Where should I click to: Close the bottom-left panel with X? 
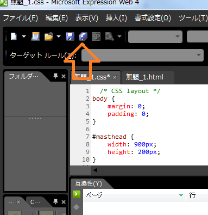pos(64,202)
